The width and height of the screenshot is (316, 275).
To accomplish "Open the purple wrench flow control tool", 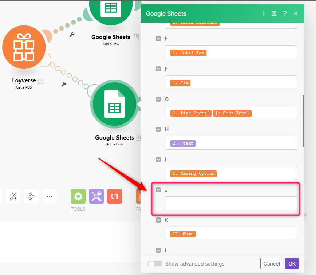I will (x=96, y=196).
